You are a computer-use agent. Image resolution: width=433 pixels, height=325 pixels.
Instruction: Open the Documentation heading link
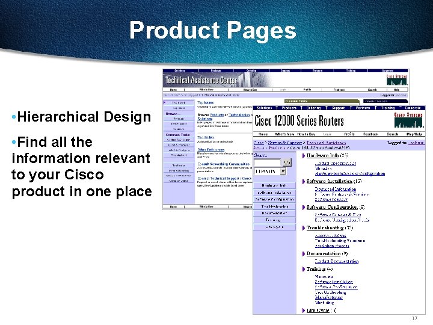coord(324,254)
